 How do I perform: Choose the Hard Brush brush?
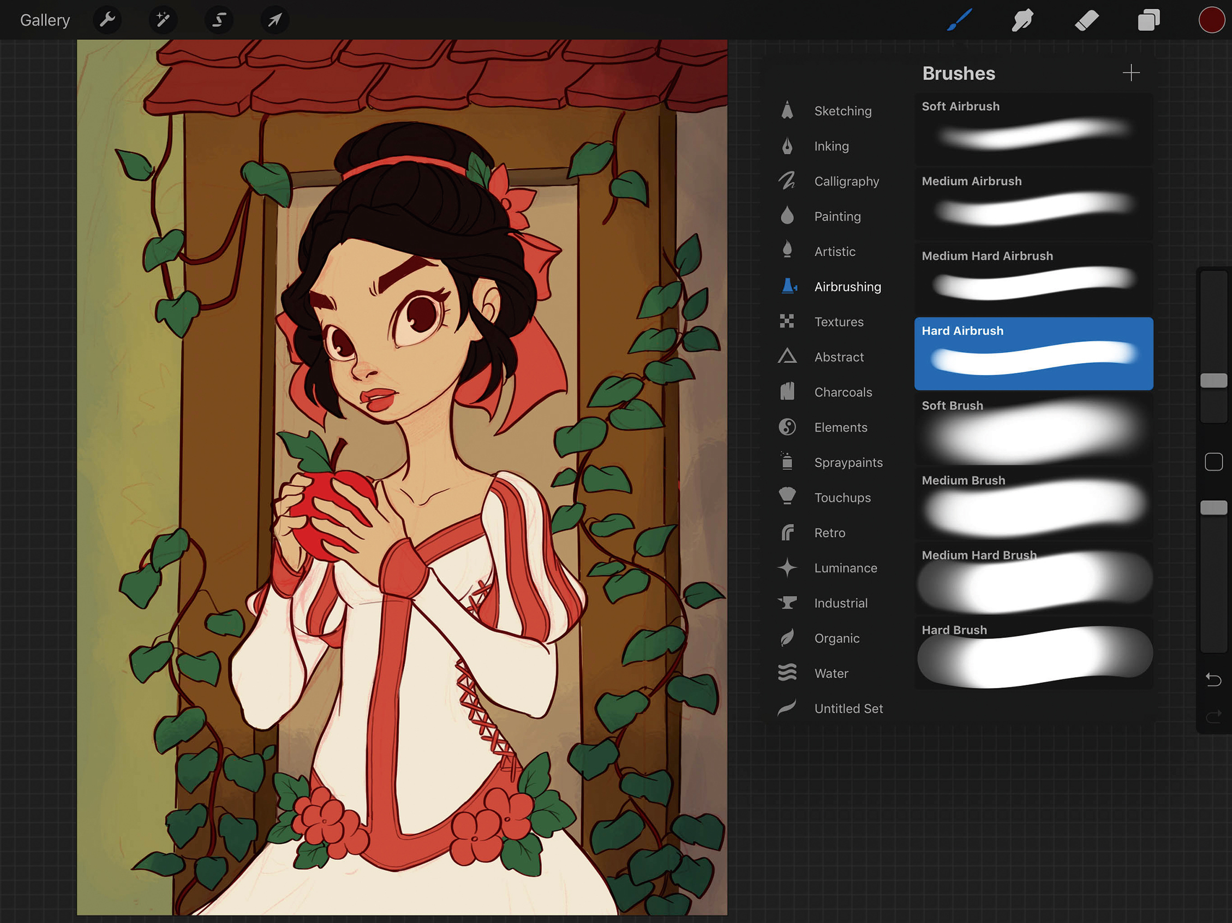(1034, 653)
